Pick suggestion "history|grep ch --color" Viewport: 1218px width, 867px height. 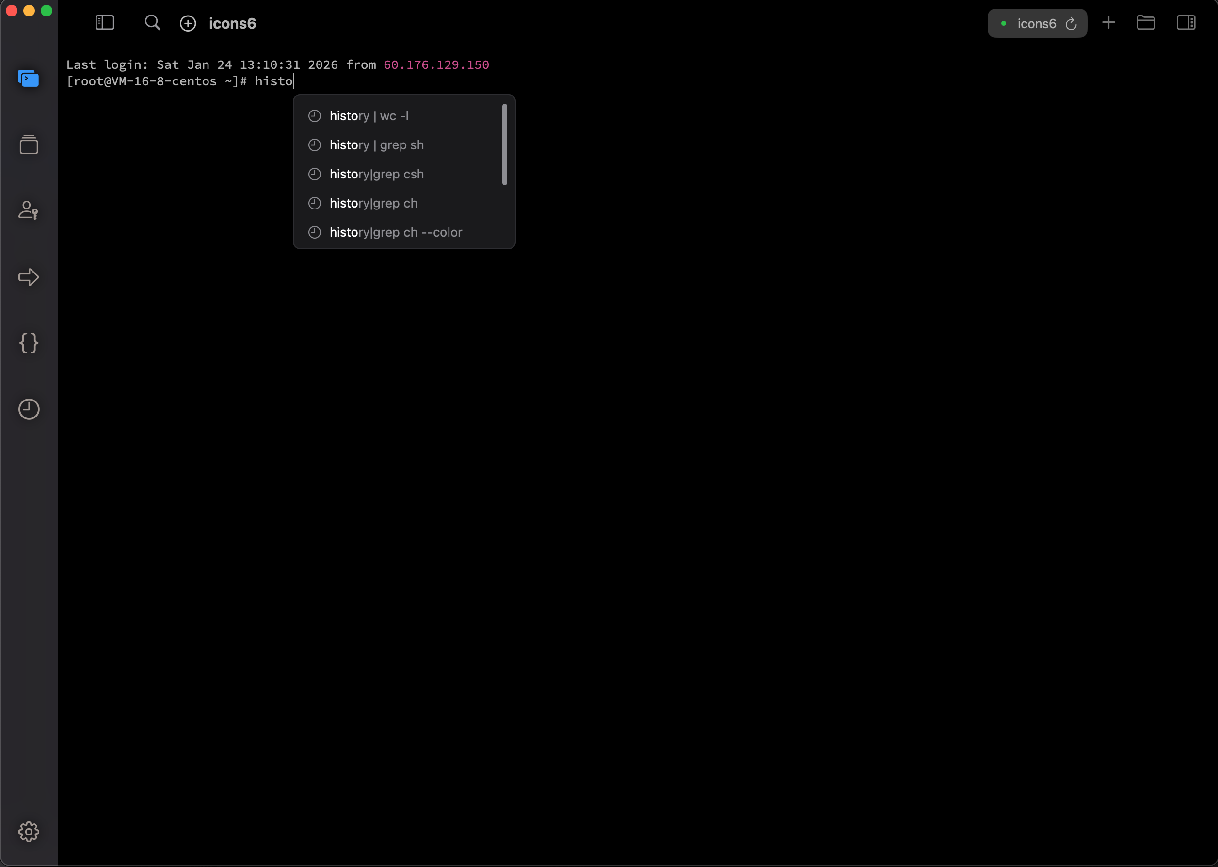pos(396,232)
